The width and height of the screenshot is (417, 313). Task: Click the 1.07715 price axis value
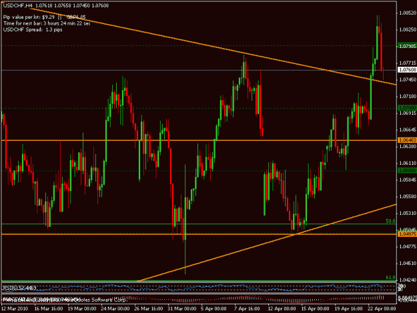[x=408, y=63]
